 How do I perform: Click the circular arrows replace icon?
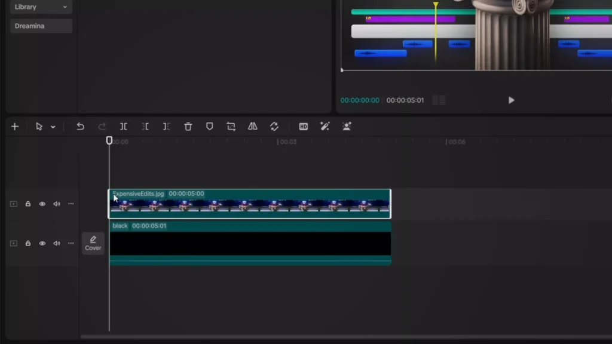[274, 126]
